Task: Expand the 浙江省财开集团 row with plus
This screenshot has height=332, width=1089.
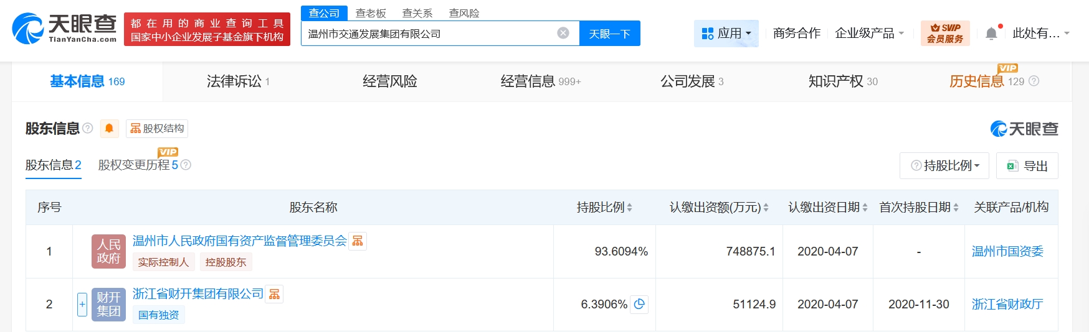Action: (82, 304)
